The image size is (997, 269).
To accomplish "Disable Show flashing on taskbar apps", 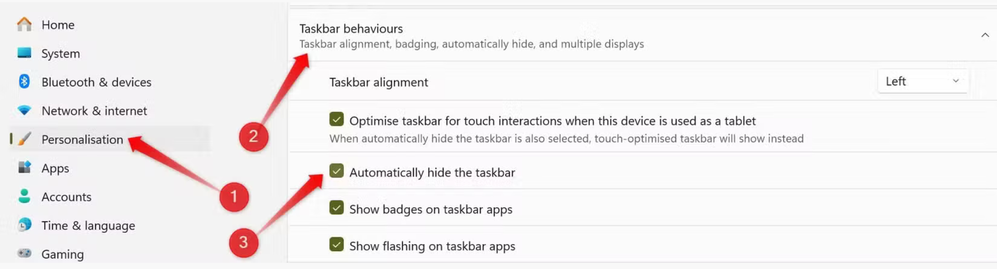I will pyautogui.click(x=336, y=245).
